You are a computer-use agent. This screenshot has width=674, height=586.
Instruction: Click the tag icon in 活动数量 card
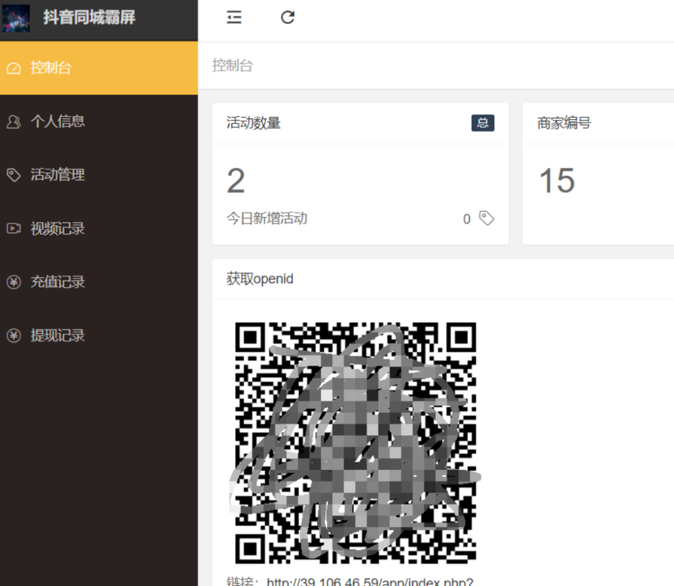tap(486, 218)
